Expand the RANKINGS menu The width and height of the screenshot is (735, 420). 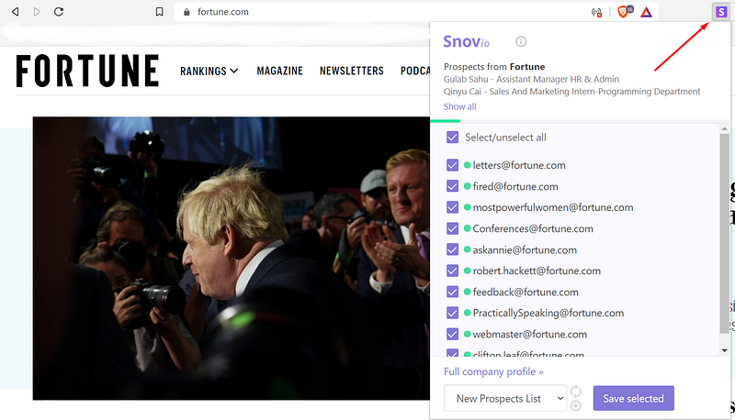[x=209, y=72]
